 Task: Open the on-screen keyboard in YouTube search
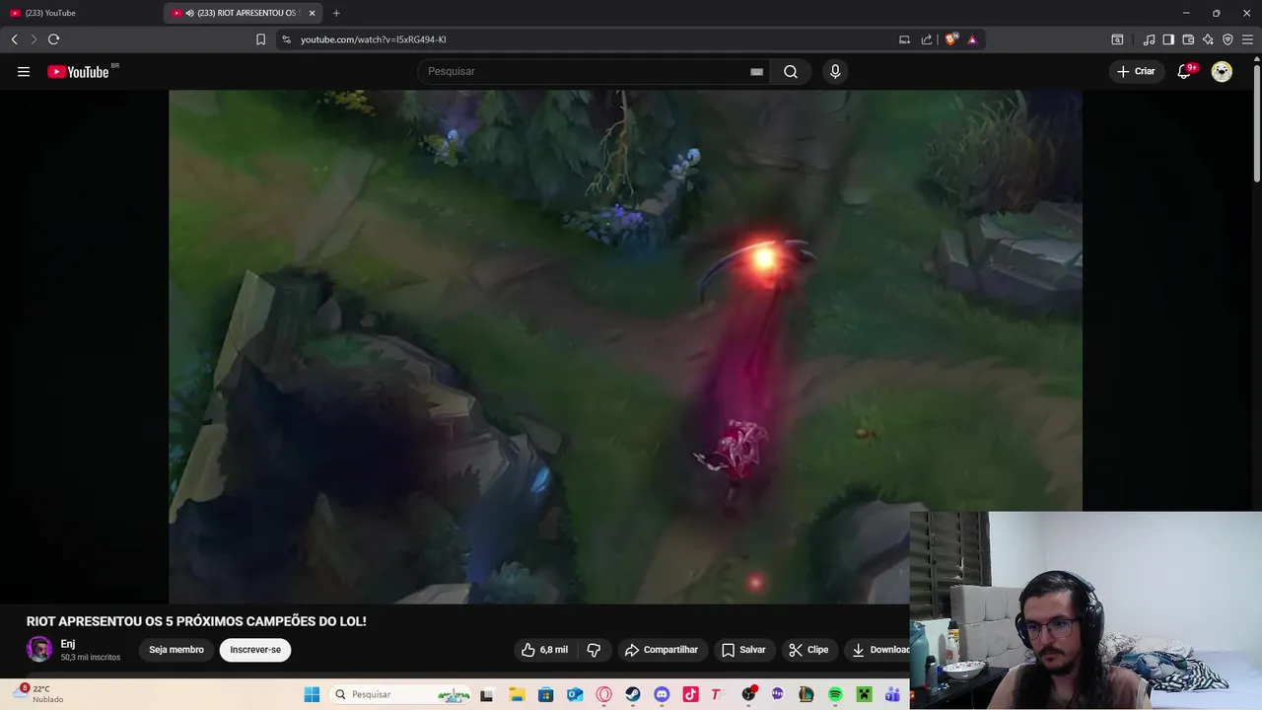click(756, 72)
